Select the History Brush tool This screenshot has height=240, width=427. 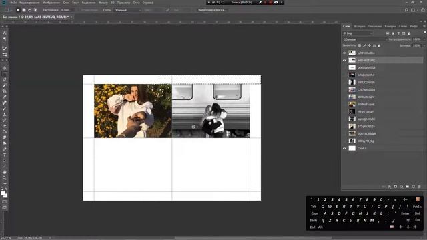pyautogui.click(x=5, y=120)
